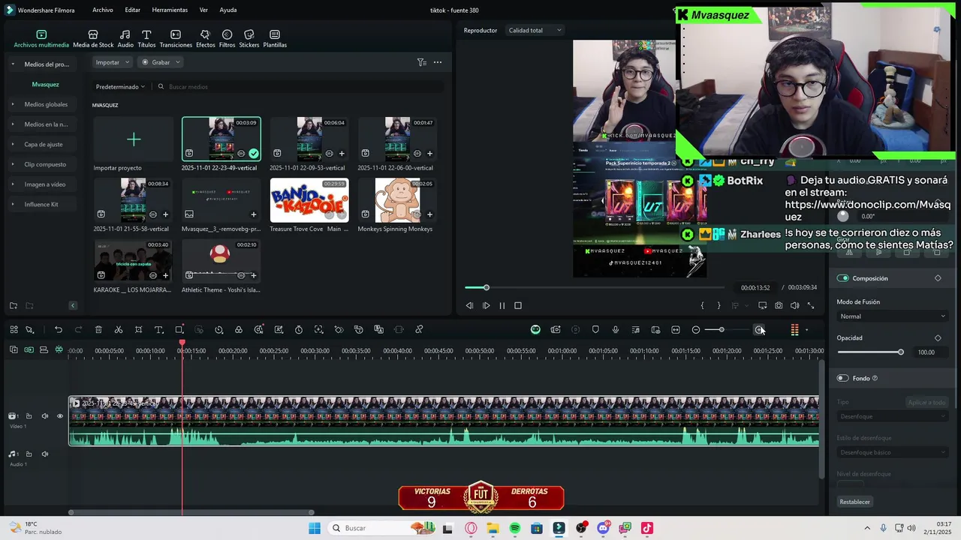Enter fullscreen preview with the expand arrows
The height and width of the screenshot is (540, 961).
coord(811,306)
